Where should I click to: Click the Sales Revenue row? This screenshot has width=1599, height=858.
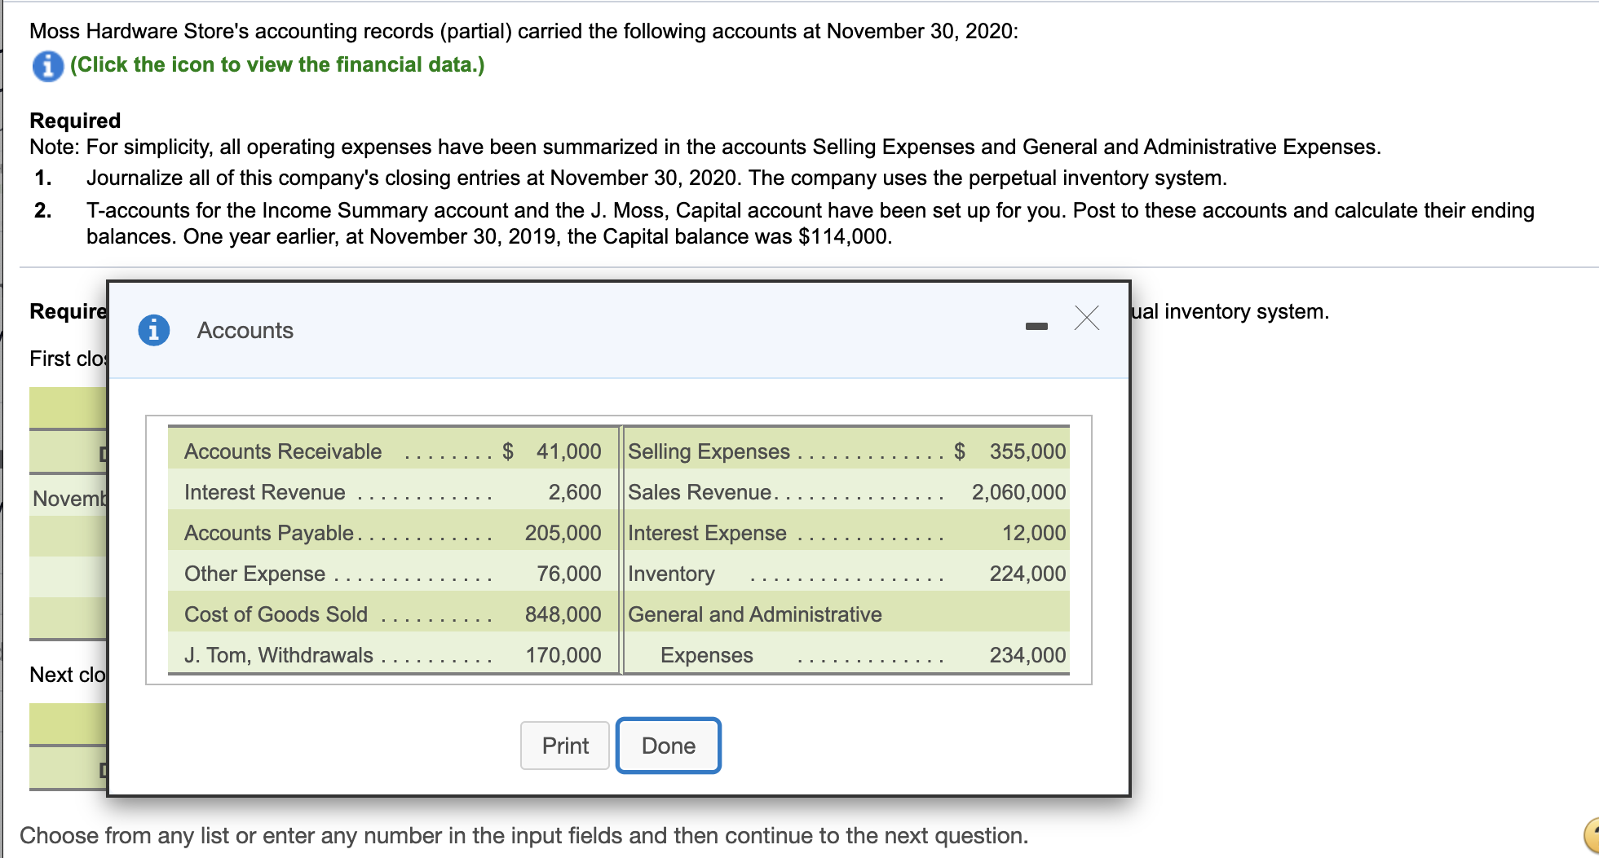(x=815, y=492)
